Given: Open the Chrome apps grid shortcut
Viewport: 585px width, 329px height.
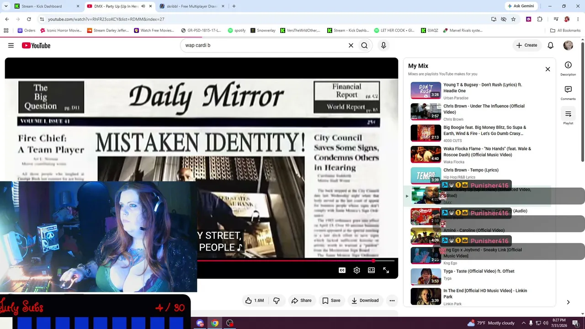Looking at the screenshot, I should [6, 31].
